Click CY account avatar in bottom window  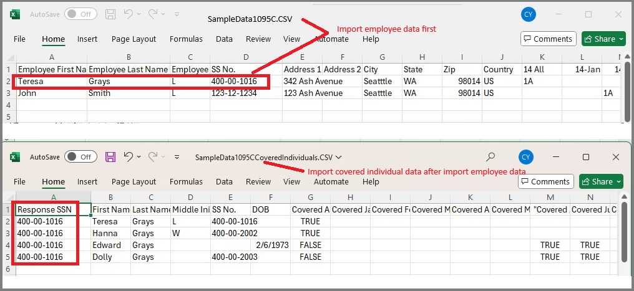coord(526,157)
